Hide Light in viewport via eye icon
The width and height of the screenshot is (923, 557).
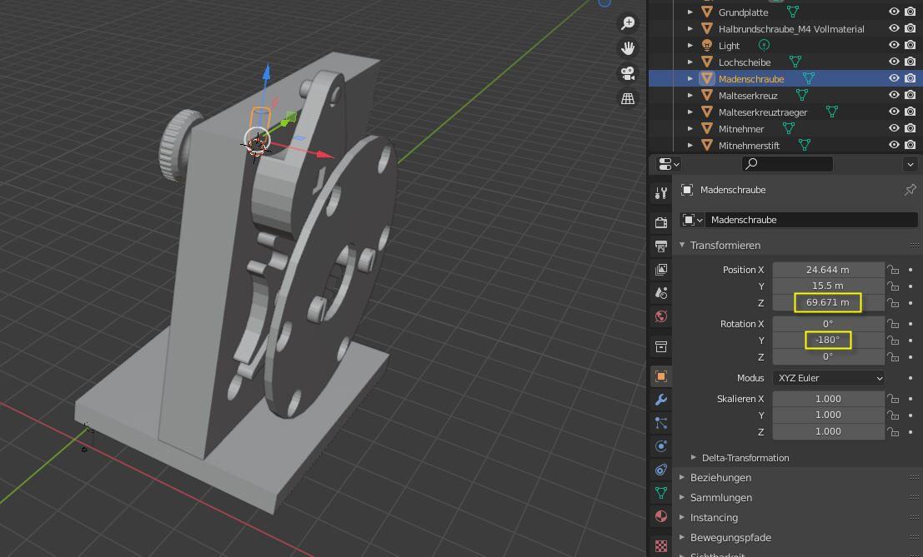tap(894, 45)
